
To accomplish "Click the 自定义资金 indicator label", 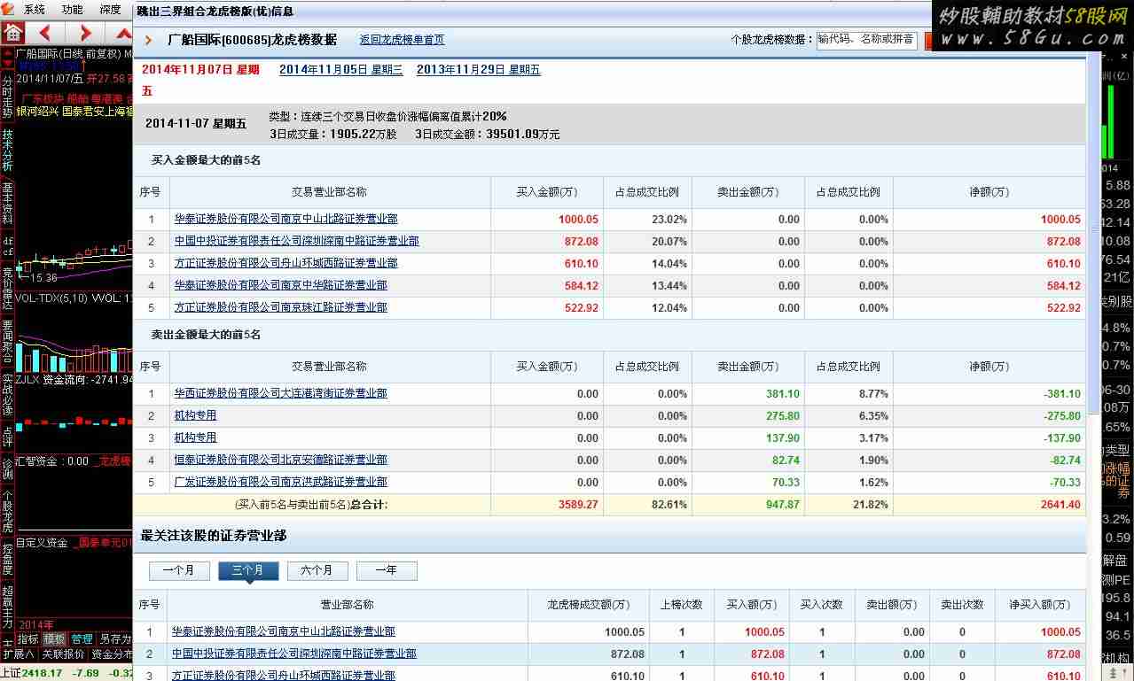I will pyautogui.click(x=42, y=543).
